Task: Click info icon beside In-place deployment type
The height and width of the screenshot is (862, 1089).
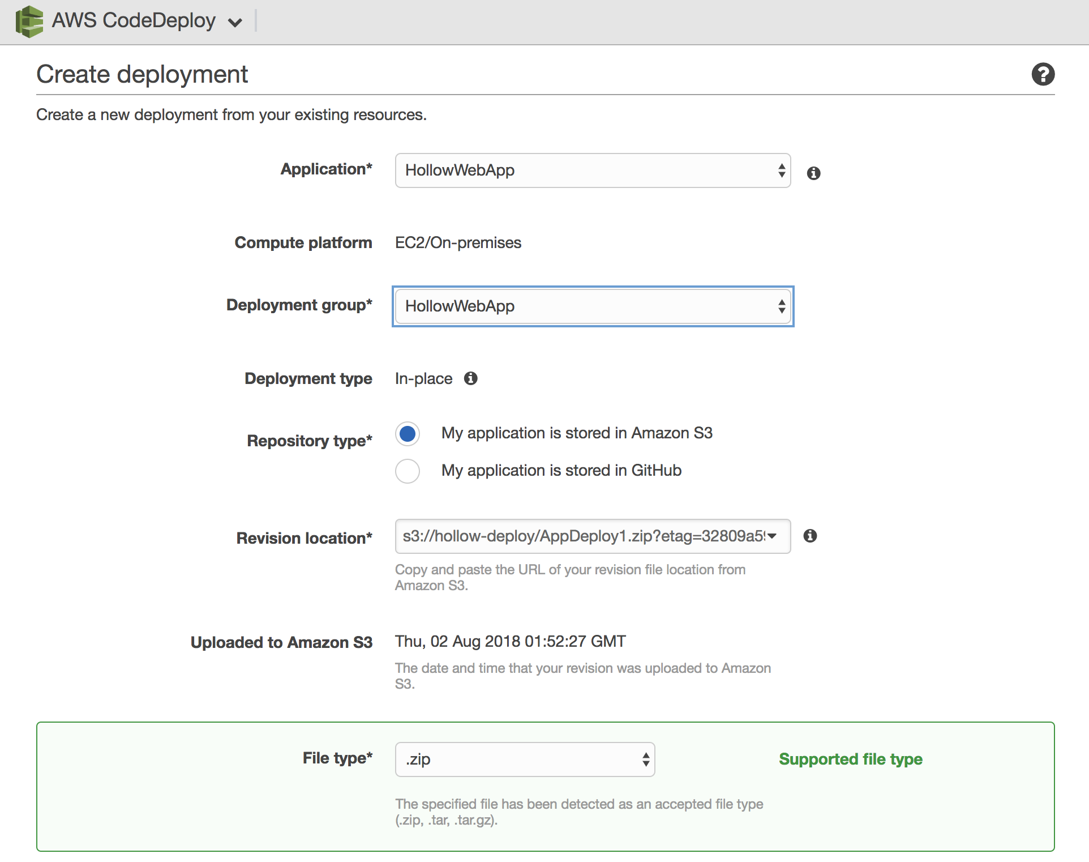Action: tap(470, 378)
